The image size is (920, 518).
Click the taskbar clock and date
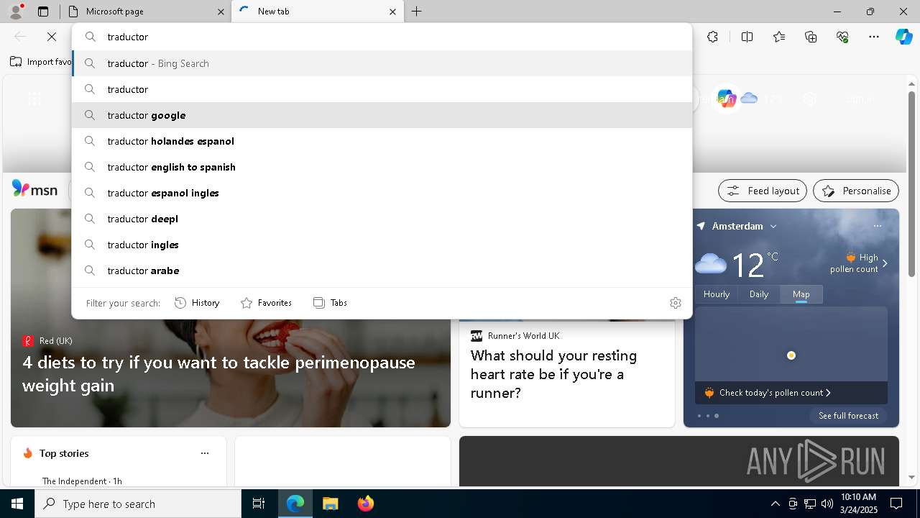(859, 504)
